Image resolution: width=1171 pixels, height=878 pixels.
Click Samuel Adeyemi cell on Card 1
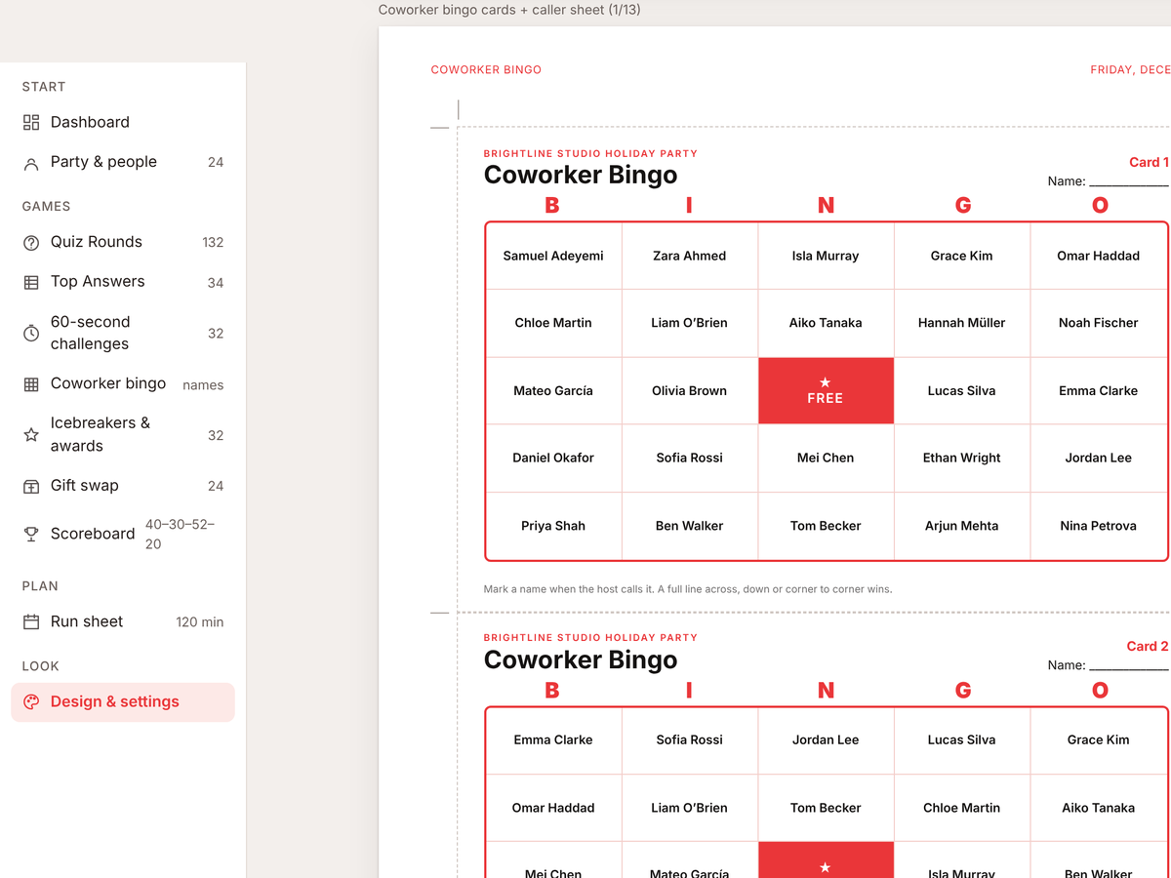pyautogui.click(x=553, y=256)
